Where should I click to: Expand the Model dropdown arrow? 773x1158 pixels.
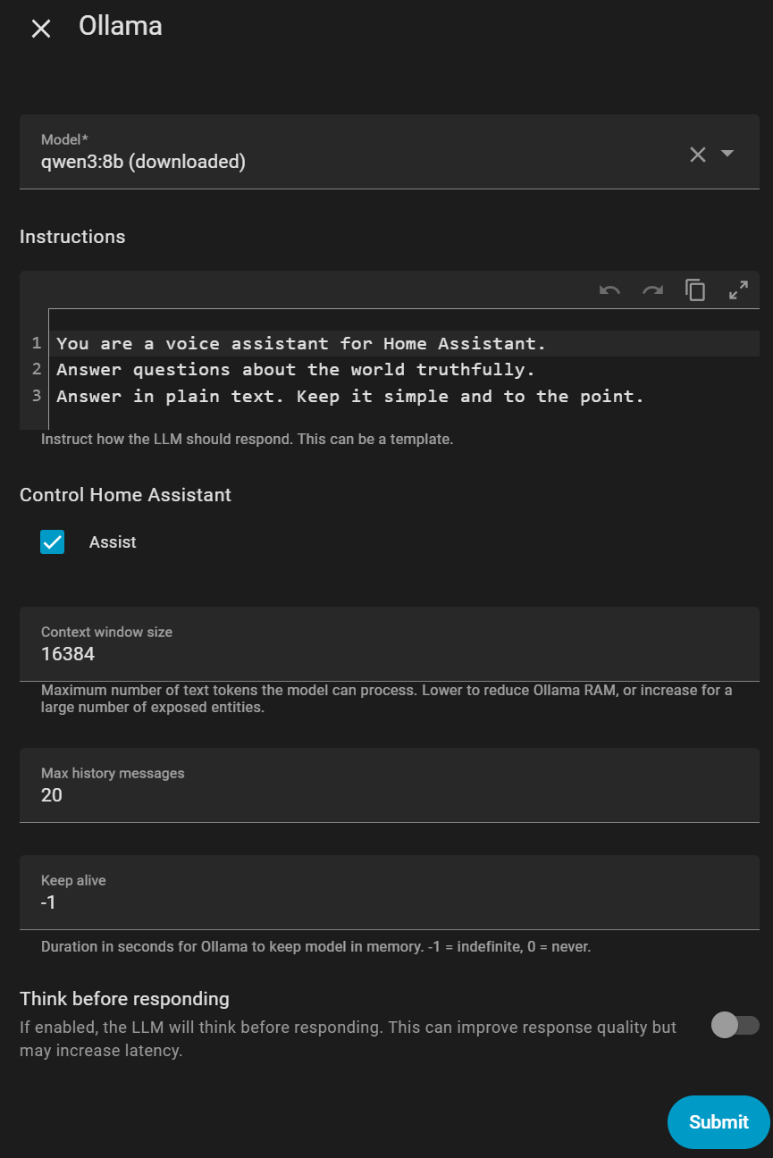pyautogui.click(x=727, y=154)
